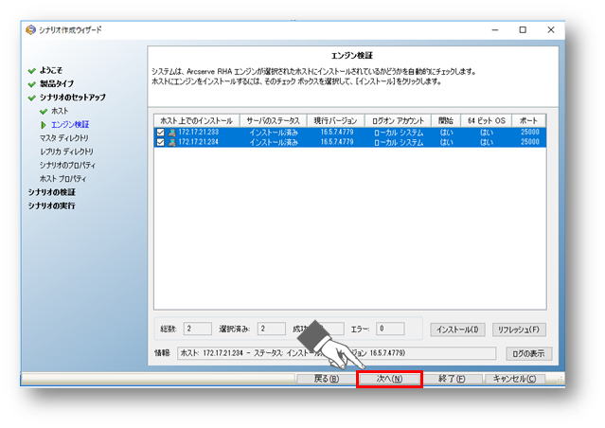Select the エンジン検証 sub-step
The height and width of the screenshot is (428, 605).
(x=70, y=125)
